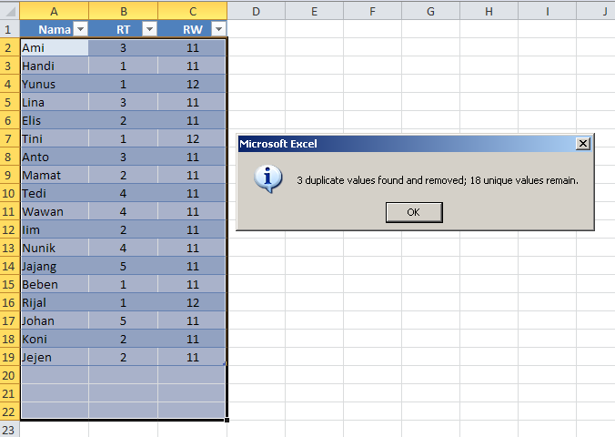Select column F header
The image size is (615, 437).
coord(372,12)
